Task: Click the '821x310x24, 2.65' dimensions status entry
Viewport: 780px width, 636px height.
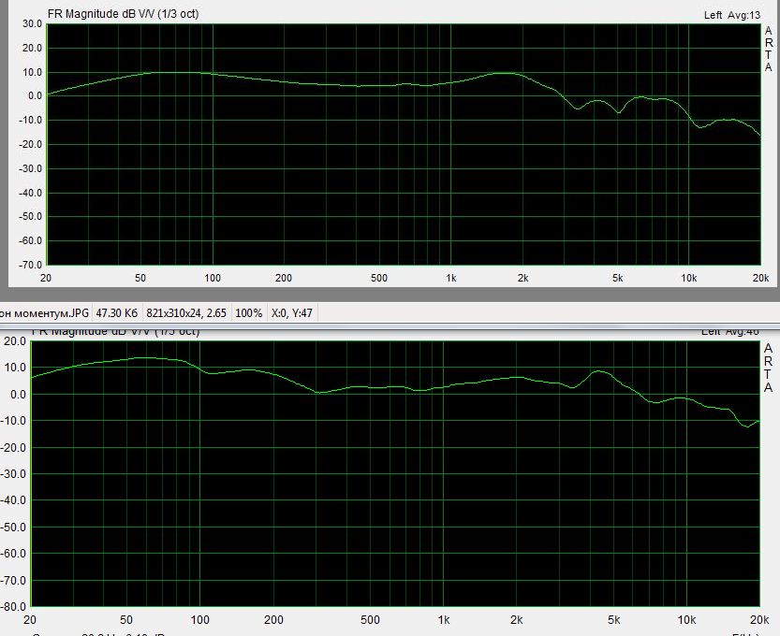Action: tap(186, 313)
